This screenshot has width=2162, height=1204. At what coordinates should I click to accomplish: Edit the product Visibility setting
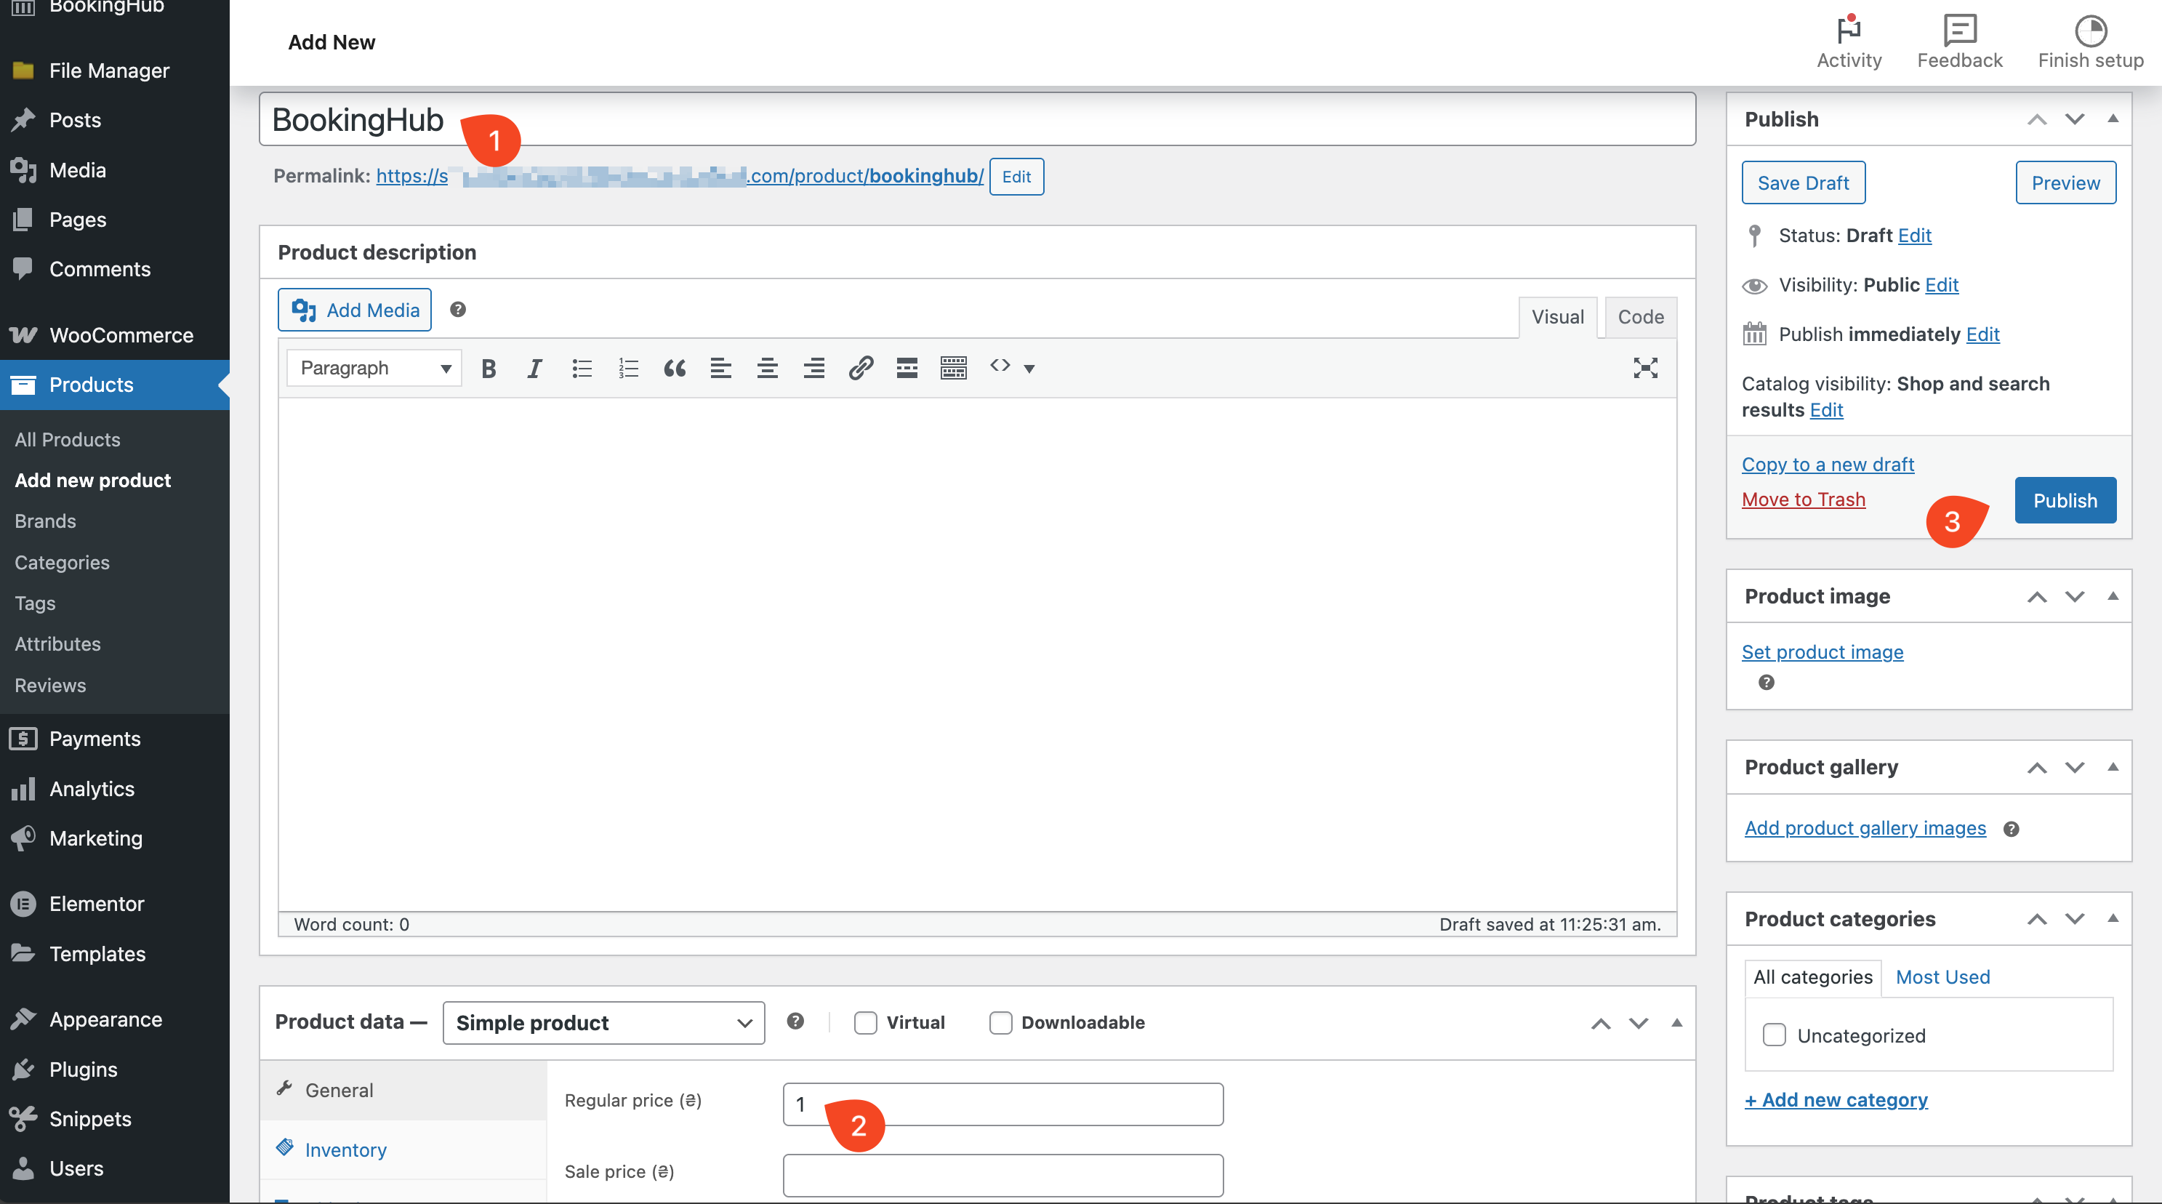click(x=1941, y=284)
